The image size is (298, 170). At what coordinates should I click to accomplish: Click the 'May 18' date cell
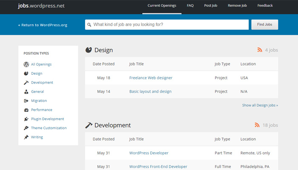[103, 78]
